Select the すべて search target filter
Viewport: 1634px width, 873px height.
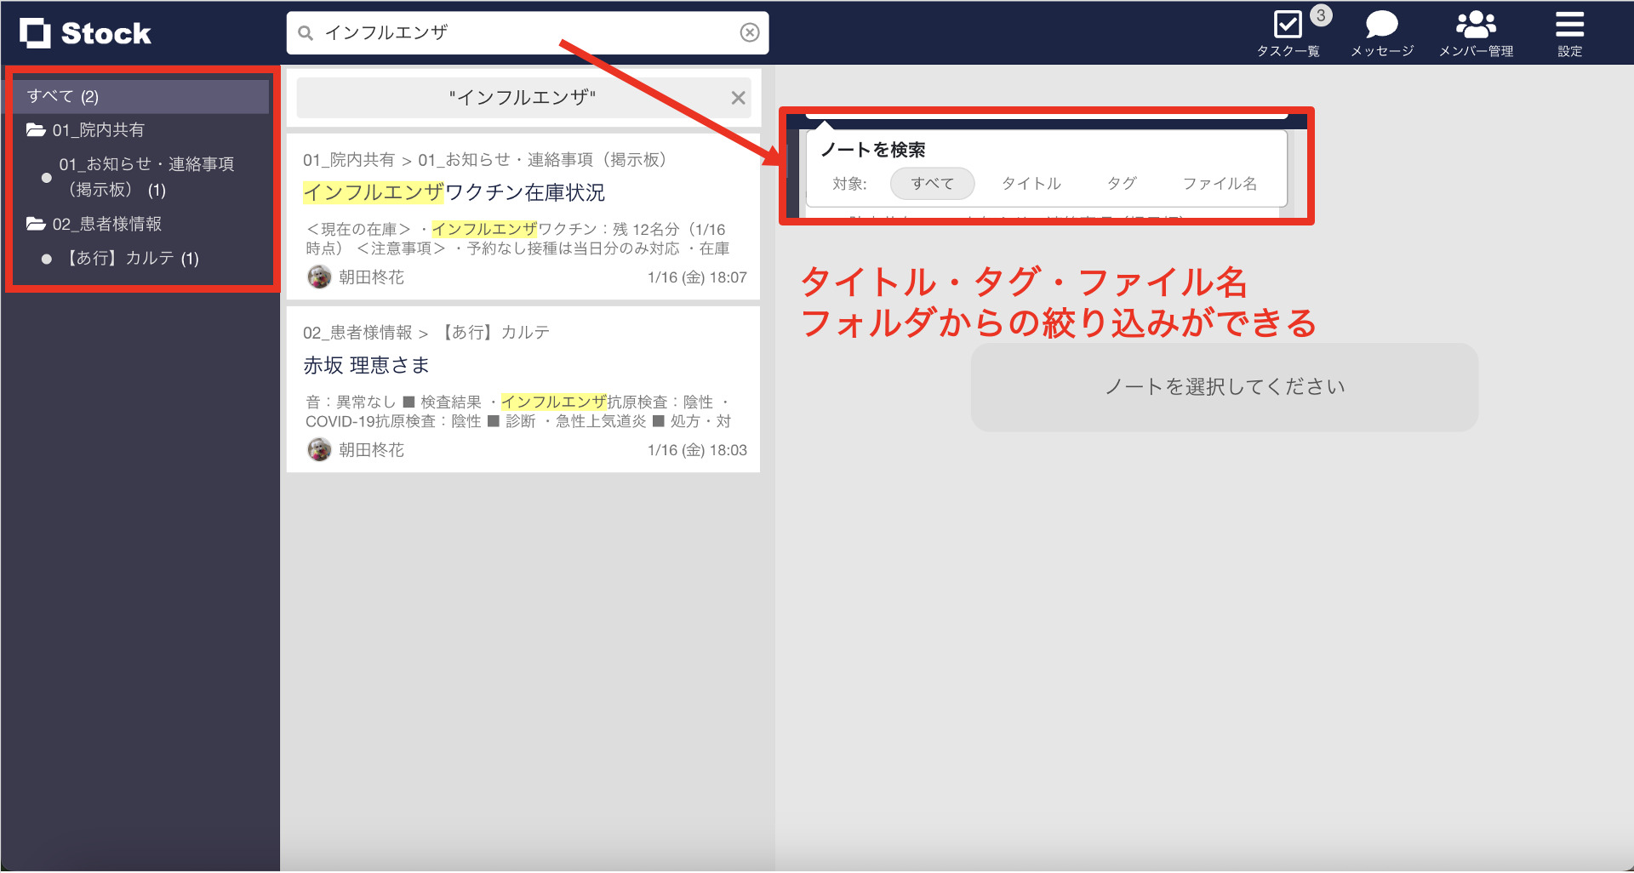932,183
